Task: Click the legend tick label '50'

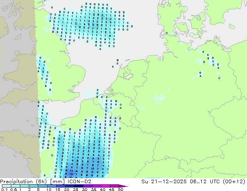Action: point(120,189)
